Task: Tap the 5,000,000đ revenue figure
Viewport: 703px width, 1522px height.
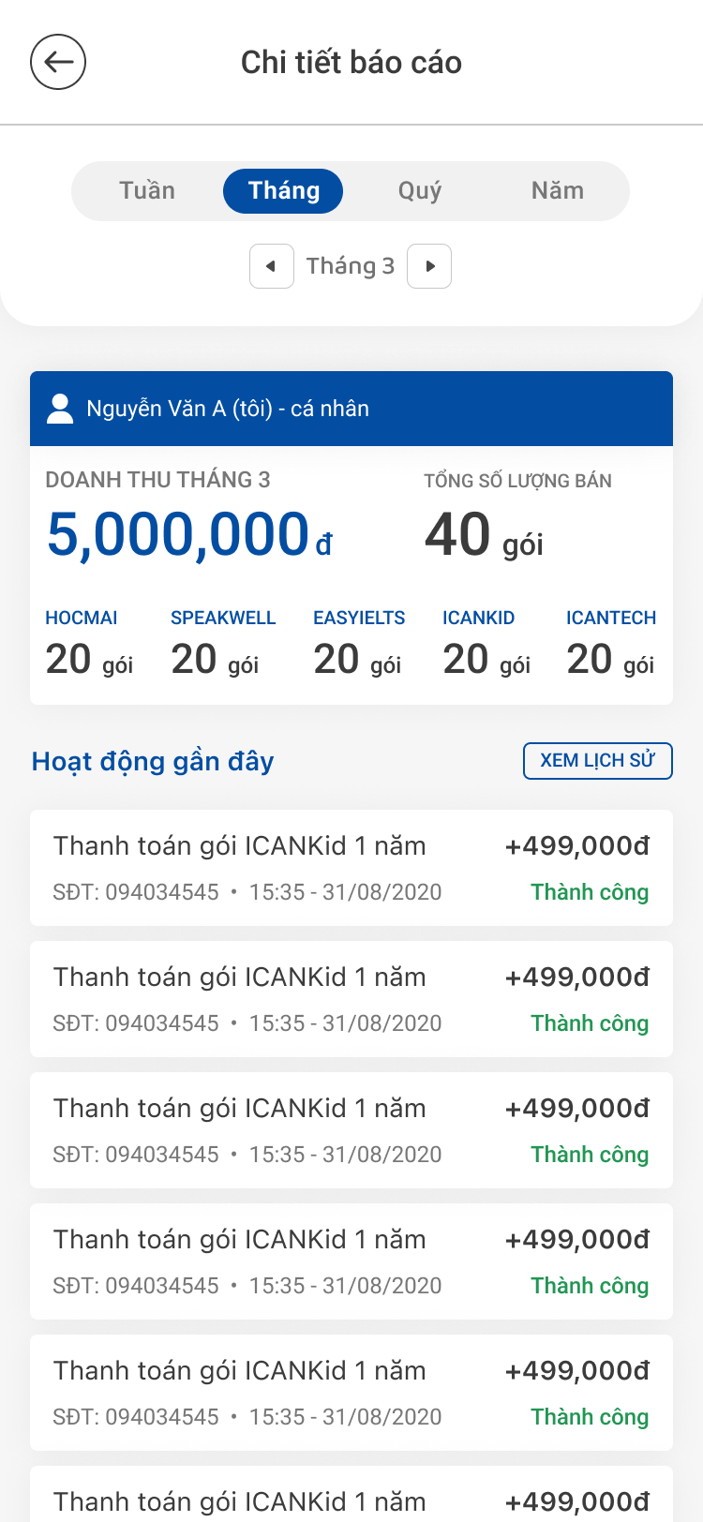Action: (189, 534)
